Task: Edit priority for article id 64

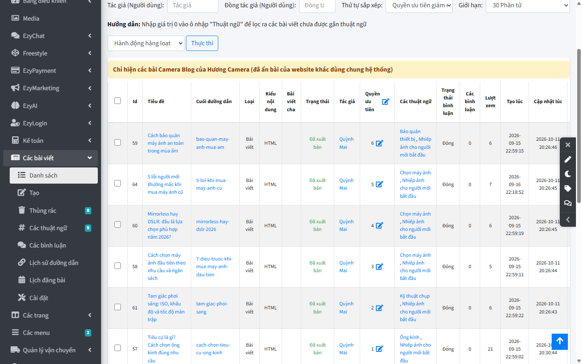Action: (380, 184)
